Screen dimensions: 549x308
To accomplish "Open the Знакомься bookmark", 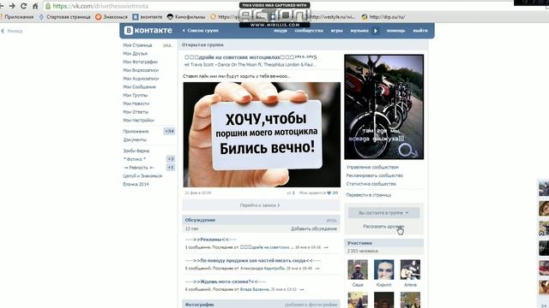I will [112, 17].
